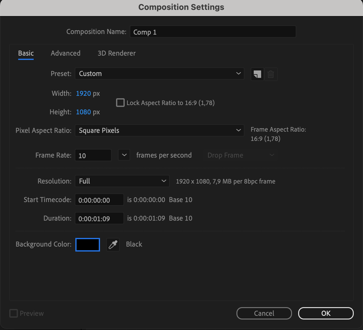Image resolution: width=363 pixels, height=330 pixels.
Task: Open Pixel Aspect Ratio dropdown
Action: (x=159, y=130)
